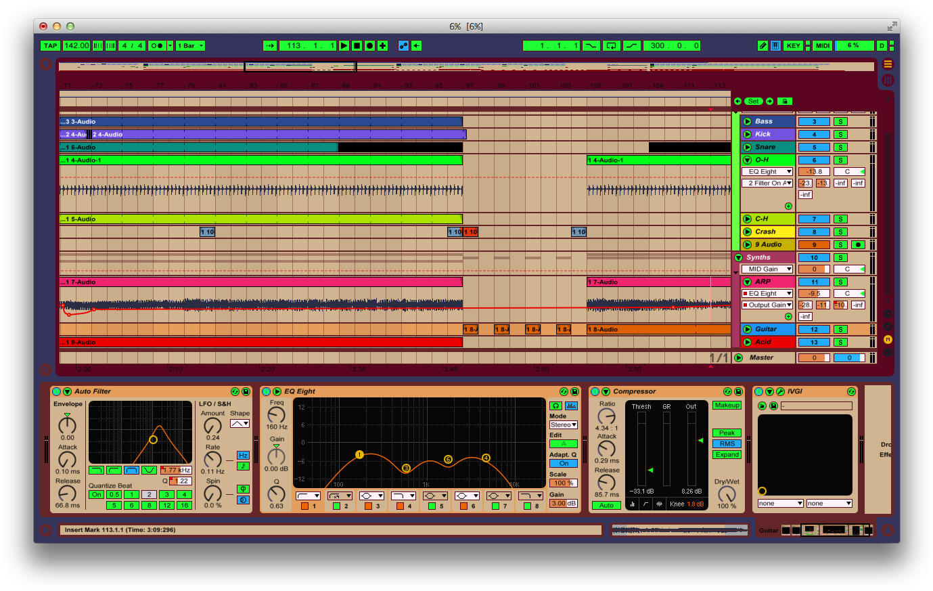Toggle the Punch-In switch icon
The image size is (933, 591).
click(591, 46)
